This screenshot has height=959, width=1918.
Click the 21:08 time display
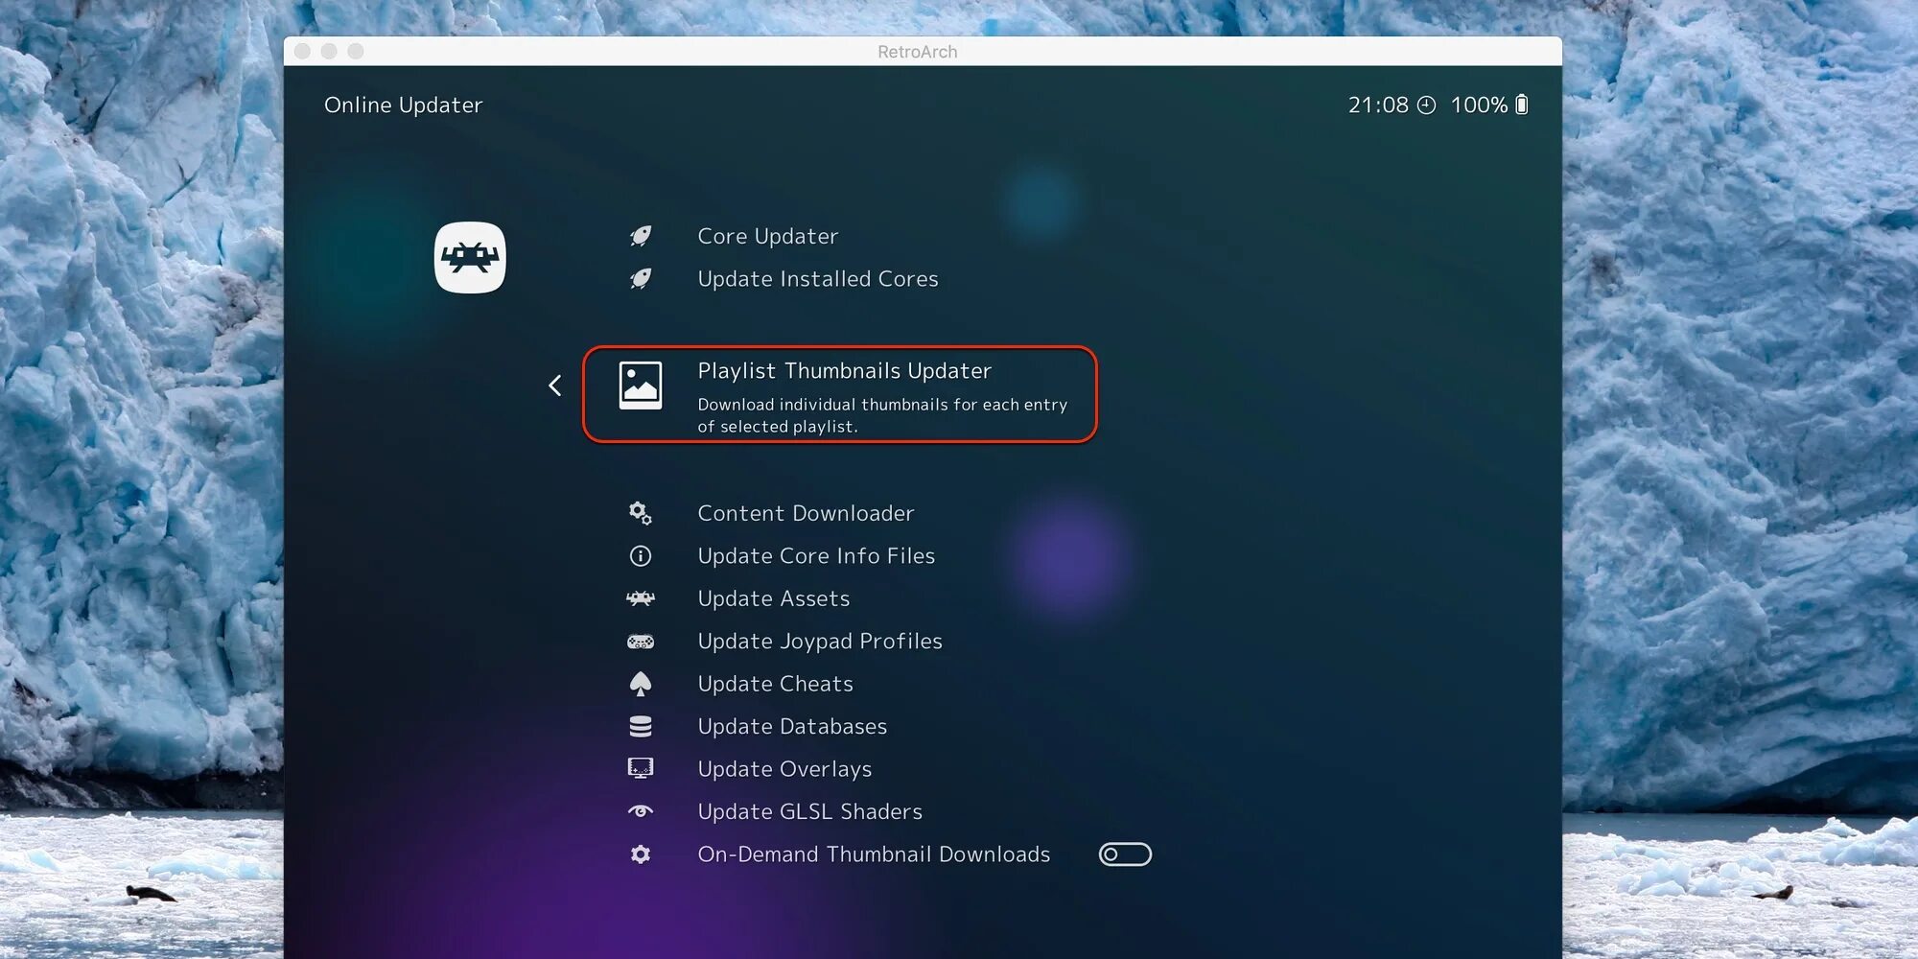pos(1378,105)
